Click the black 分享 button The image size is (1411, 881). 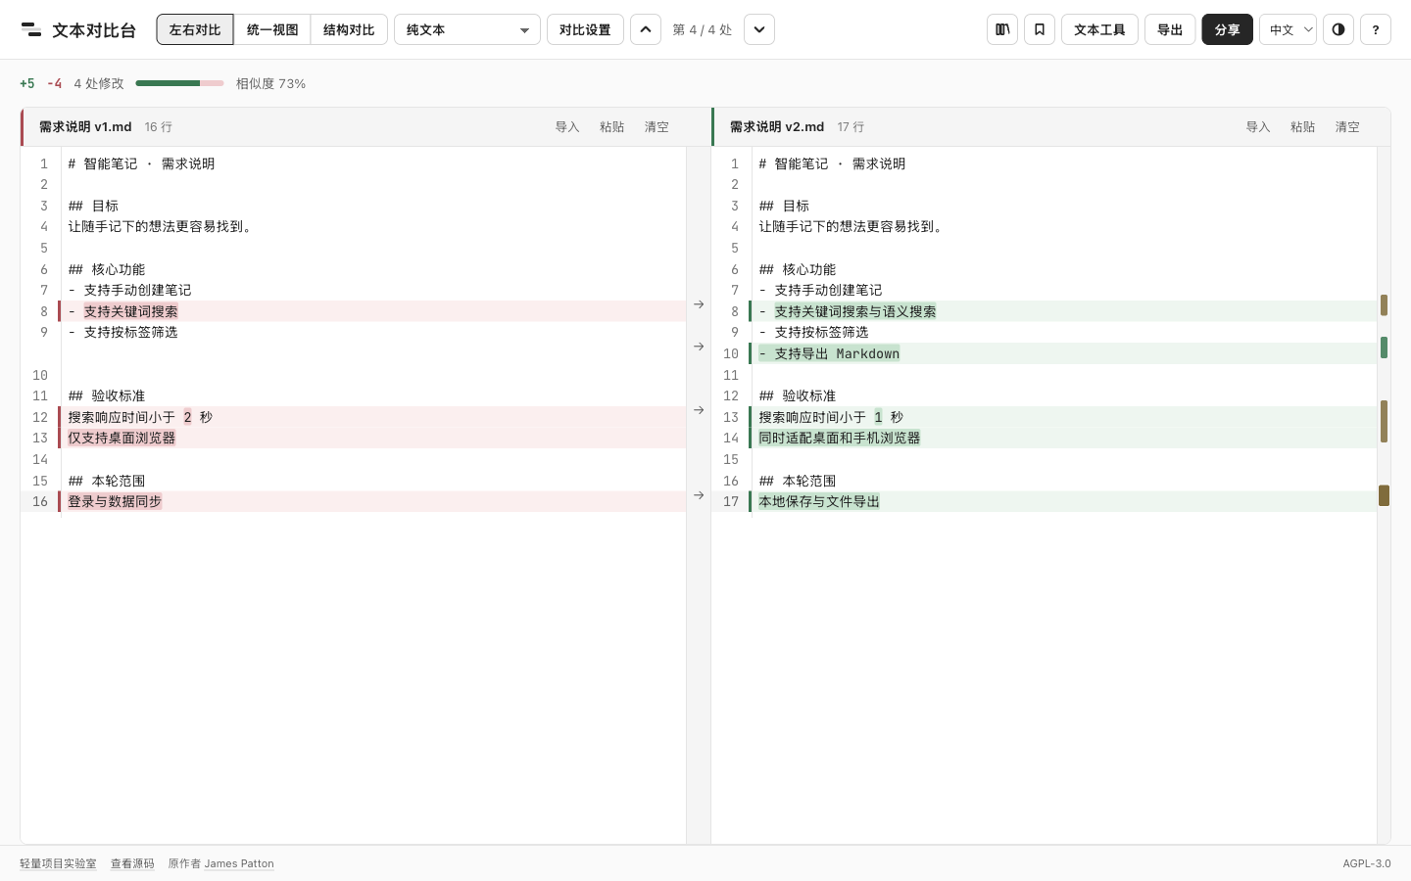click(x=1227, y=29)
